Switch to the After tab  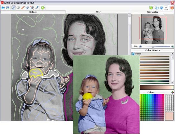98,12
